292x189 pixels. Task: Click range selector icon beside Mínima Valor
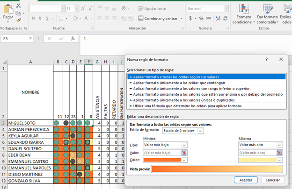(184, 152)
